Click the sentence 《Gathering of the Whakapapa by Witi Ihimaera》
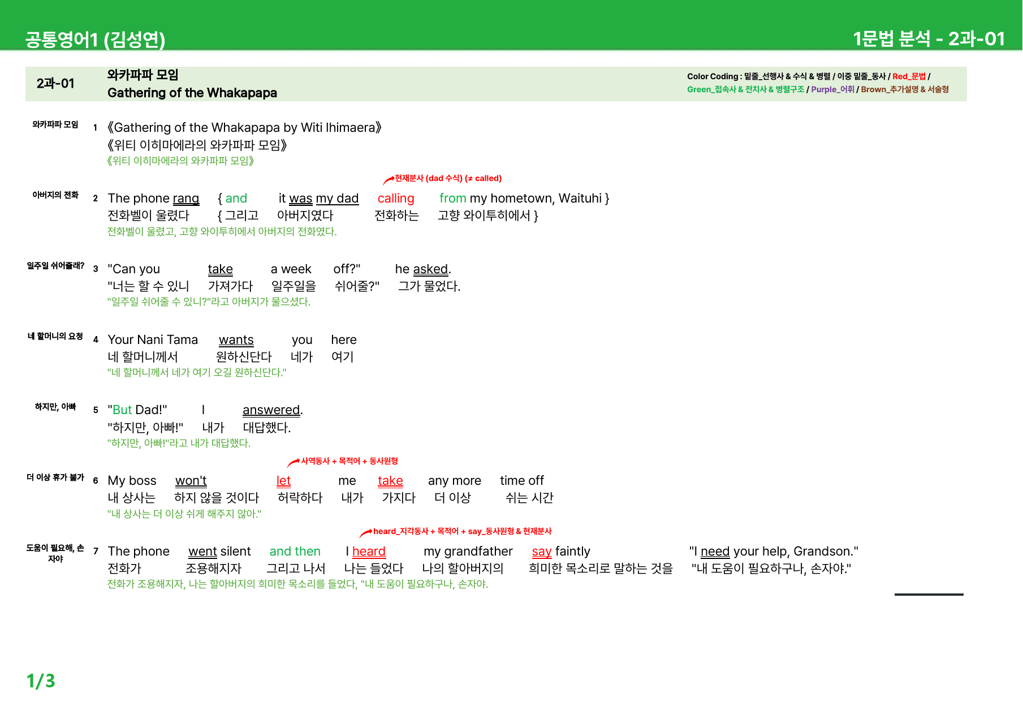Viewport: 1023px width, 723px height. coord(244,127)
